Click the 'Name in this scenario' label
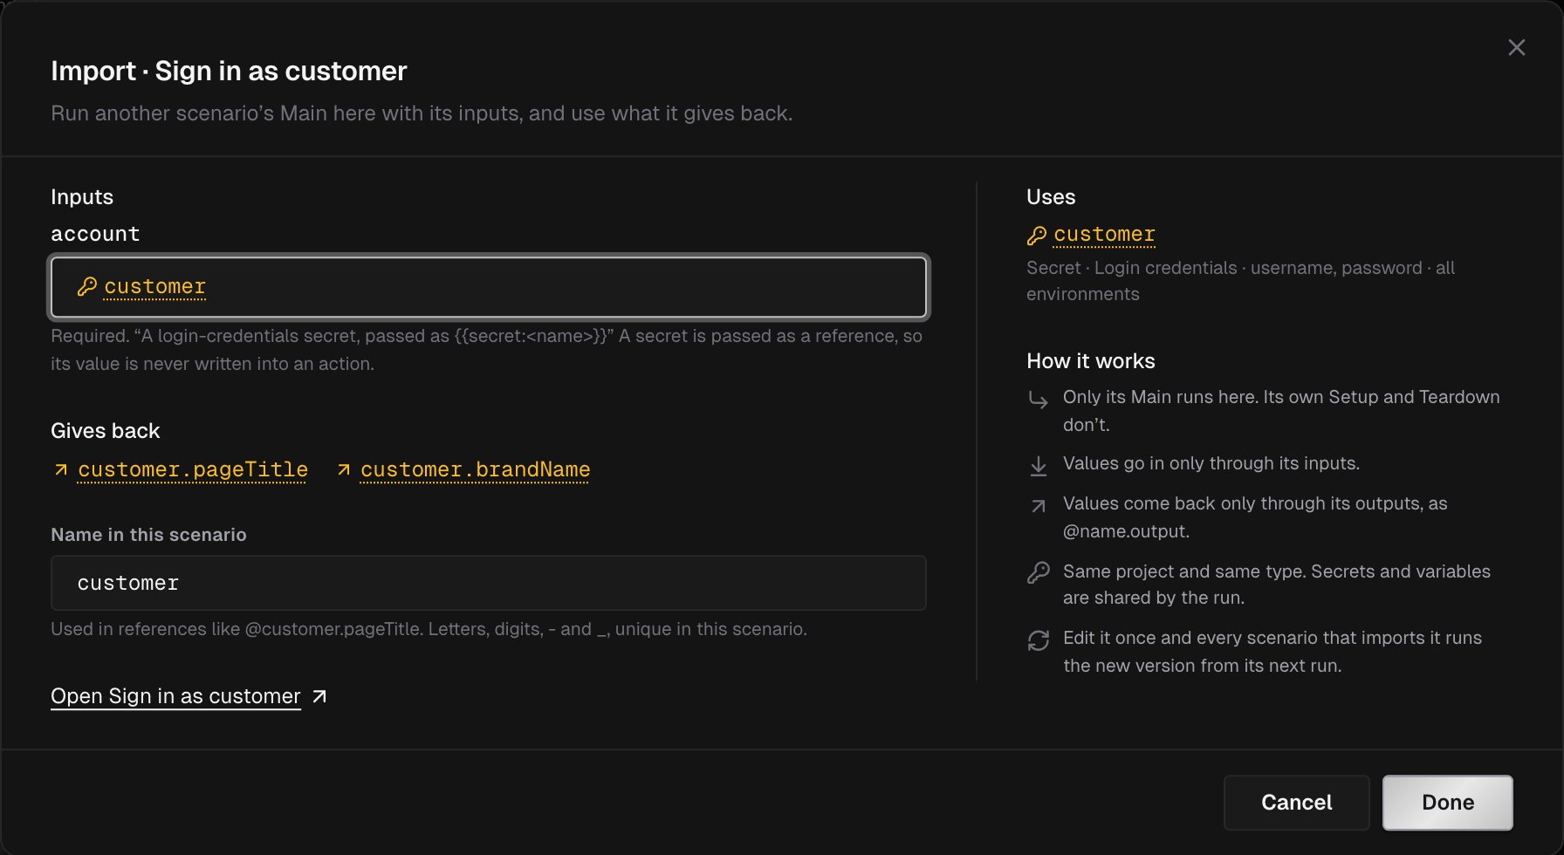 (x=148, y=535)
